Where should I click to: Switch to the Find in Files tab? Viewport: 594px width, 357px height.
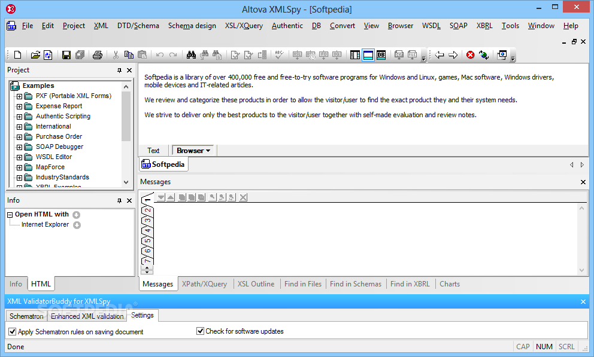(302, 284)
